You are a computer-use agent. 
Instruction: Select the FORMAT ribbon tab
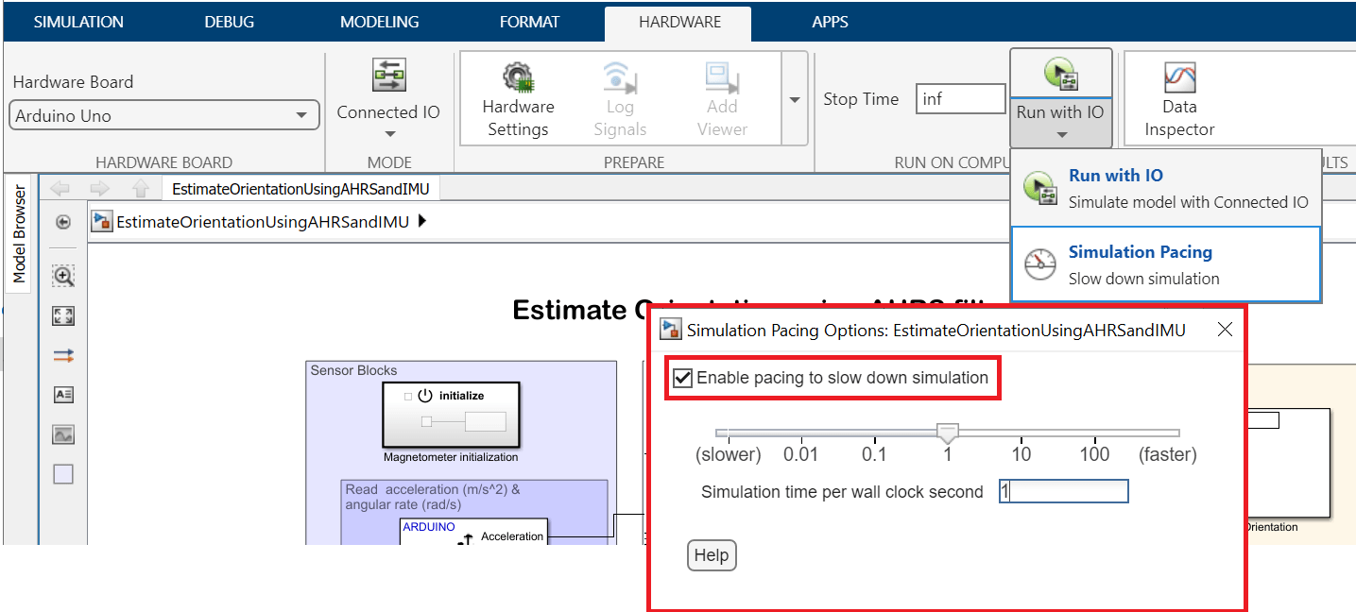pyautogui.click(x=529, y=22)
